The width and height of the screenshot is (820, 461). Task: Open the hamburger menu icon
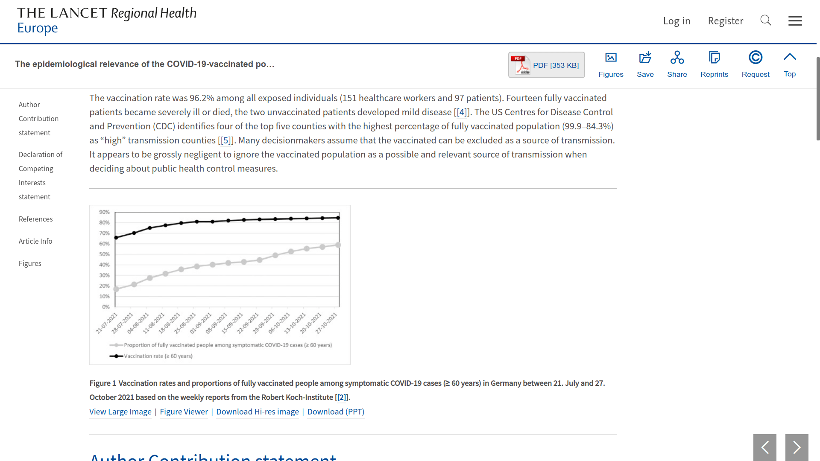click(795, 21)
